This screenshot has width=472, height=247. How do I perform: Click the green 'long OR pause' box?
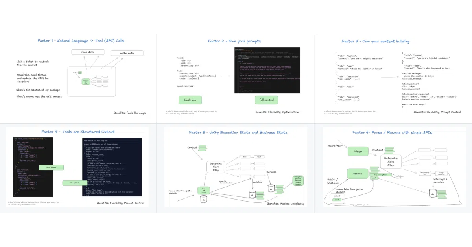pyautogui.click(x=204, y=190)
